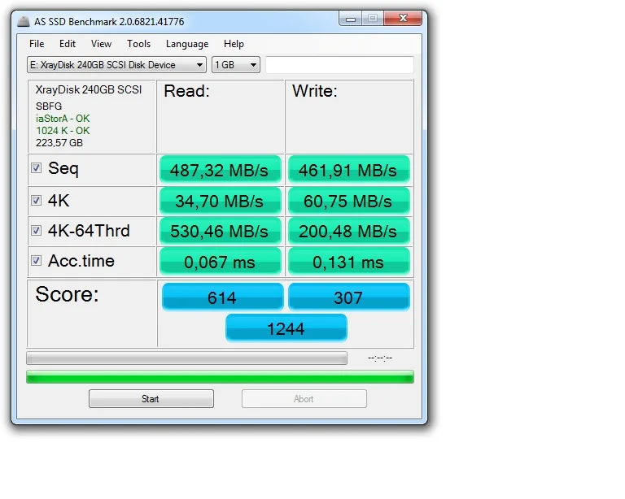Expand the 1 GB test size dropdown
The height and width of the screenshot is (499, 625).
(236, 65)
